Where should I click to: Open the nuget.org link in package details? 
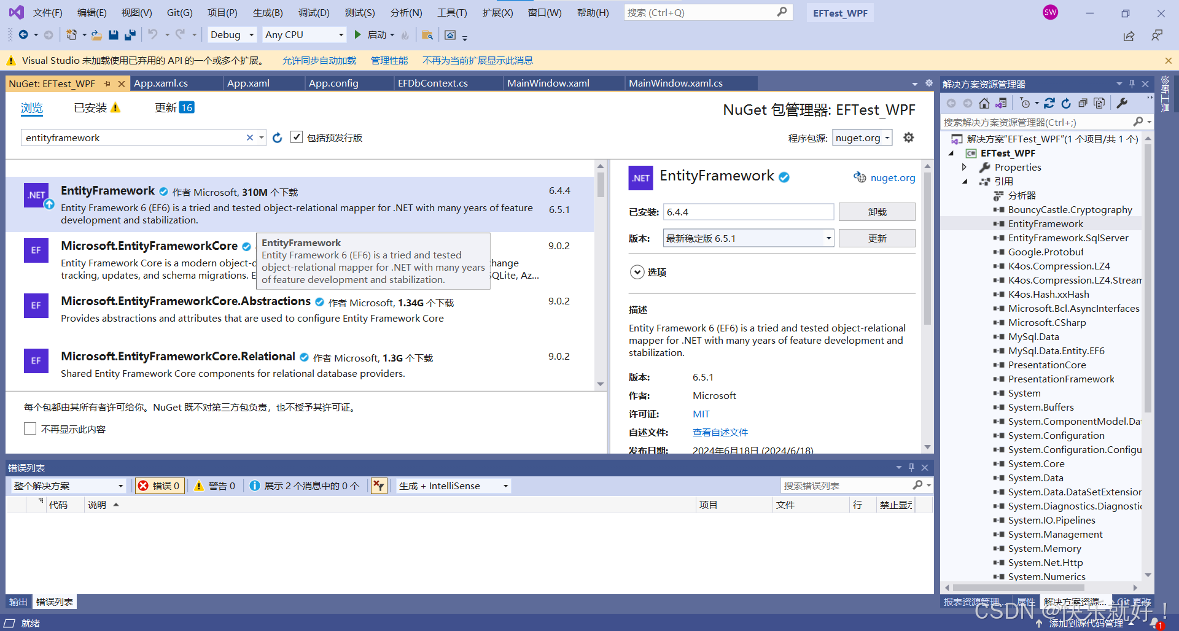click(893, 177)
